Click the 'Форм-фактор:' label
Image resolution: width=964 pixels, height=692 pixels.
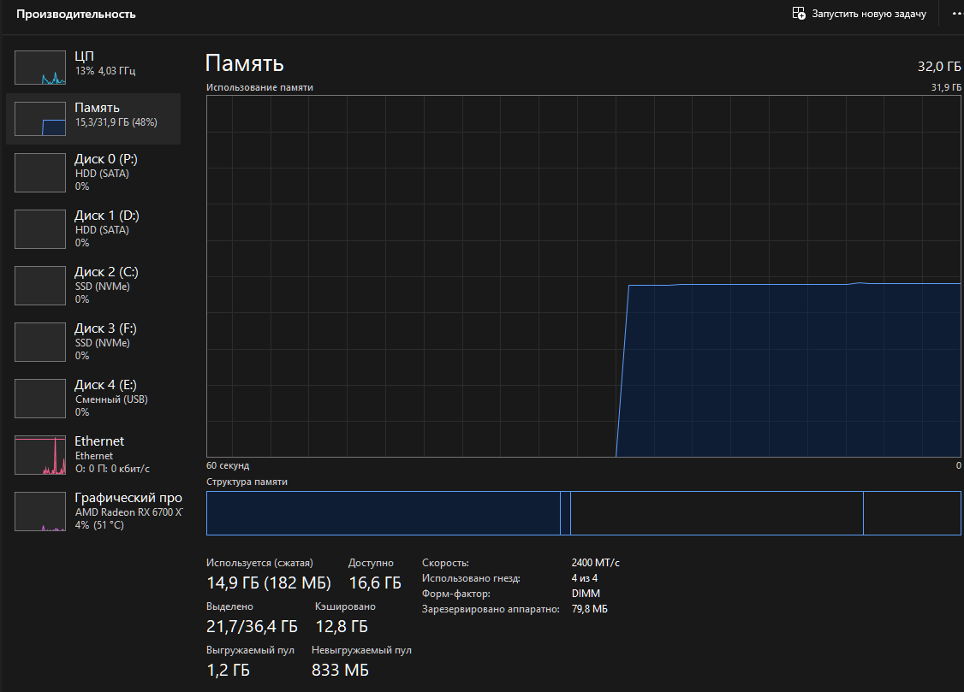456,594
